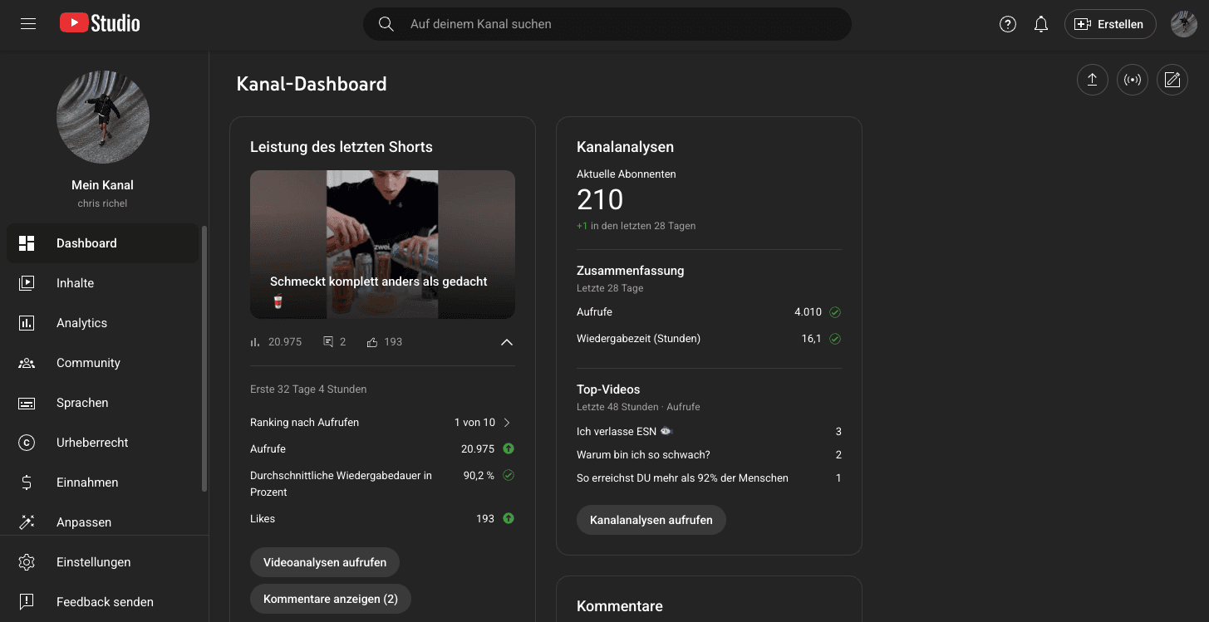This screenshot has height=622, width=1209.
Task: Open top video 'Ich verlasse ESN'
Action: [625, 432]
